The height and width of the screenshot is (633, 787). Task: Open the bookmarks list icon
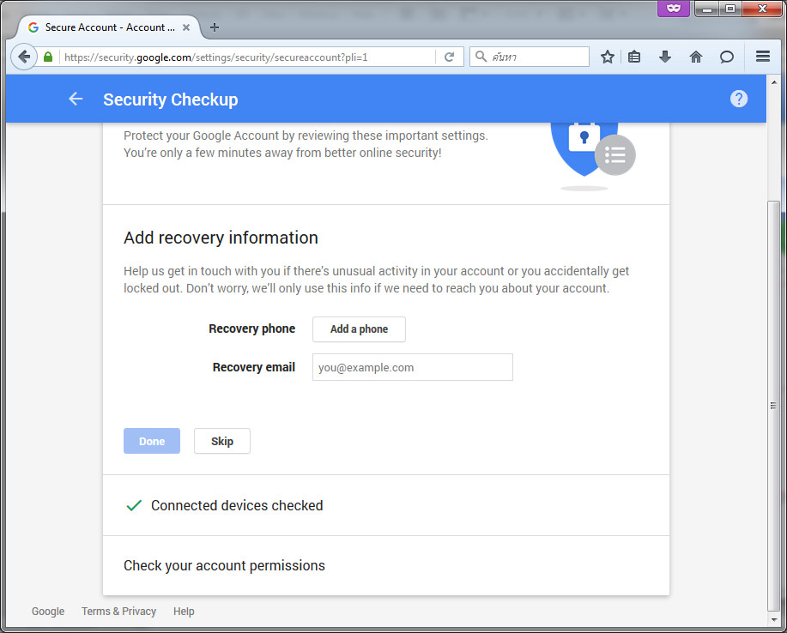[x=634, y=57]
